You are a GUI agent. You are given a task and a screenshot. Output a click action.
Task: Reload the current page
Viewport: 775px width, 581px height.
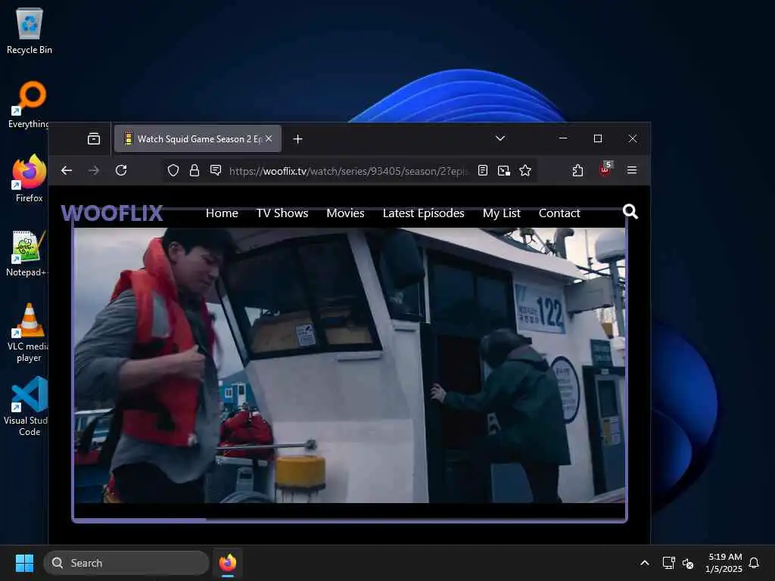[121, 170]
